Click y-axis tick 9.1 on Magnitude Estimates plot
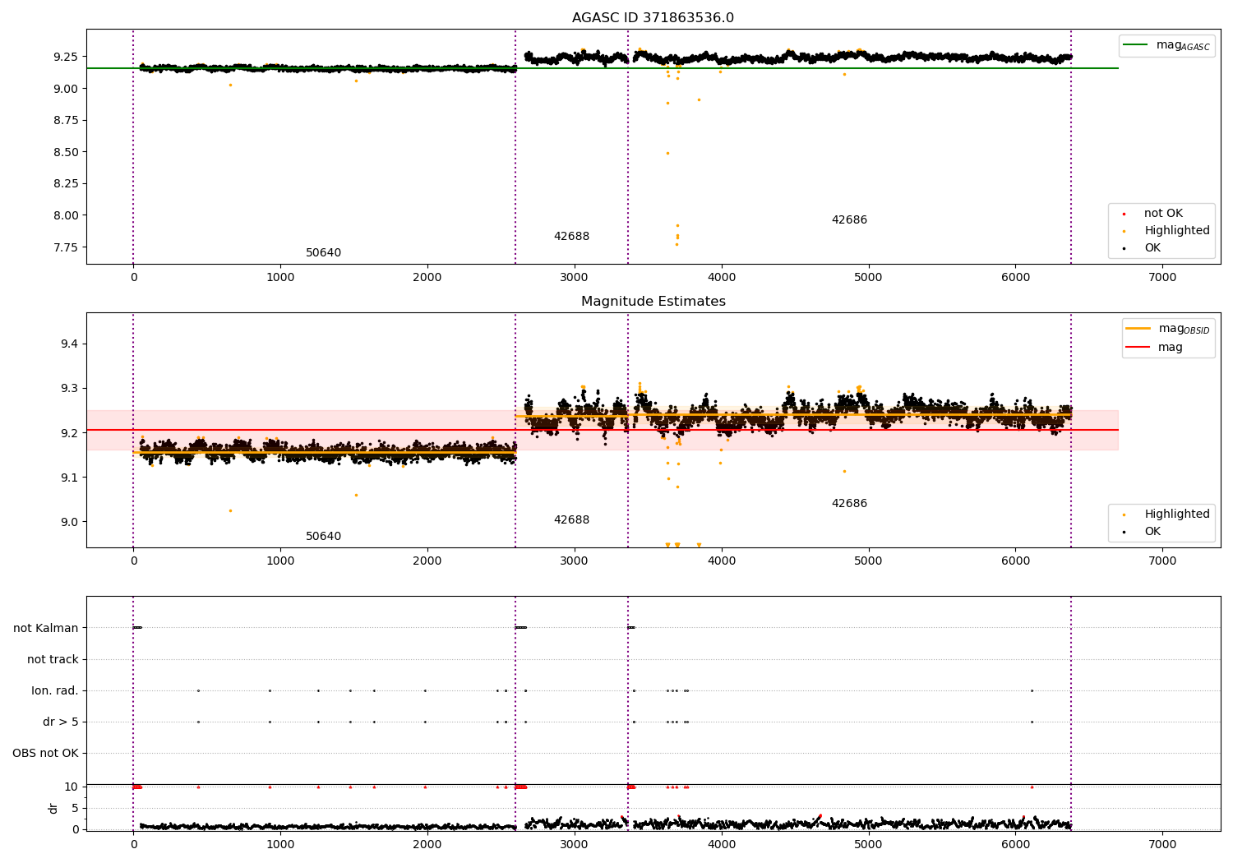 (x=69, y=478)
